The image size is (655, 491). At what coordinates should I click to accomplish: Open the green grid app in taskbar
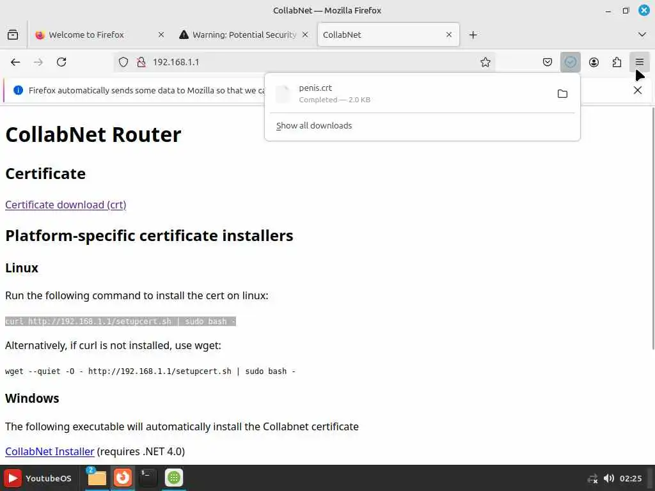(174, 478)
